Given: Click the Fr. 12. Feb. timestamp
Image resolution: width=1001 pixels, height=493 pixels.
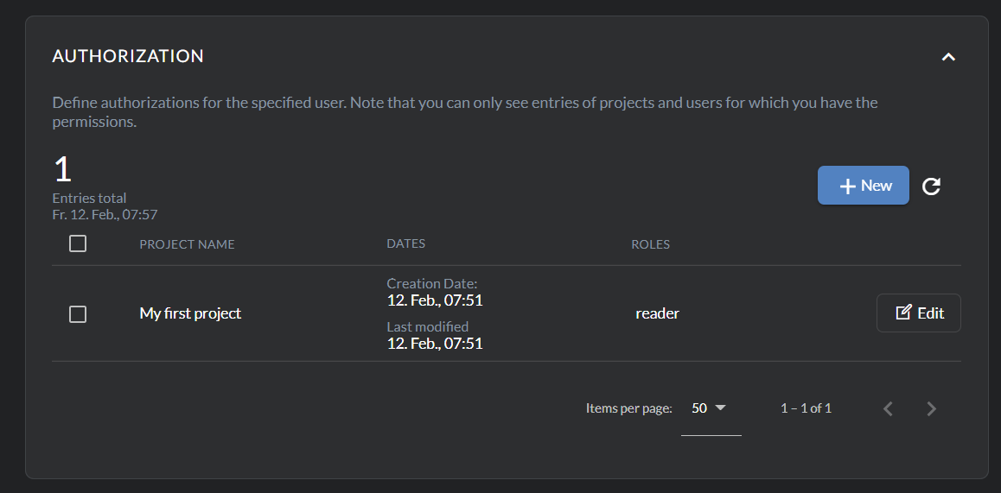Looking at the screenshot, I should pyautogui.click(x=105, y=214).
